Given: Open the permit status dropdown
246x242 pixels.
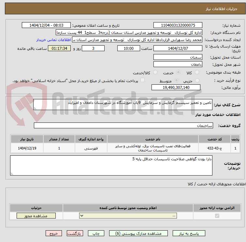Looking at the screenshot, I should 128,216.
